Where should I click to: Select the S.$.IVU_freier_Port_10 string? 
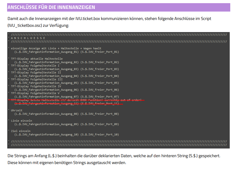[100, 134]
